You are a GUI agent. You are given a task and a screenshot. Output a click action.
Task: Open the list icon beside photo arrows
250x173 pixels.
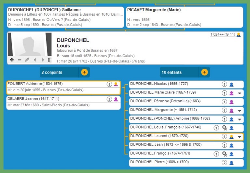pyautogui.click(x=50, y=60)
